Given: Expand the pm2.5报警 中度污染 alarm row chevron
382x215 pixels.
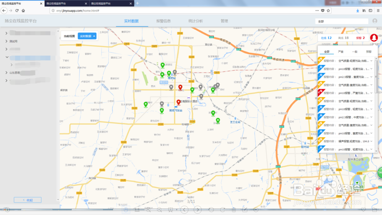Looking at the screenshot, I should pyautogui.click(x=371, y=117).
